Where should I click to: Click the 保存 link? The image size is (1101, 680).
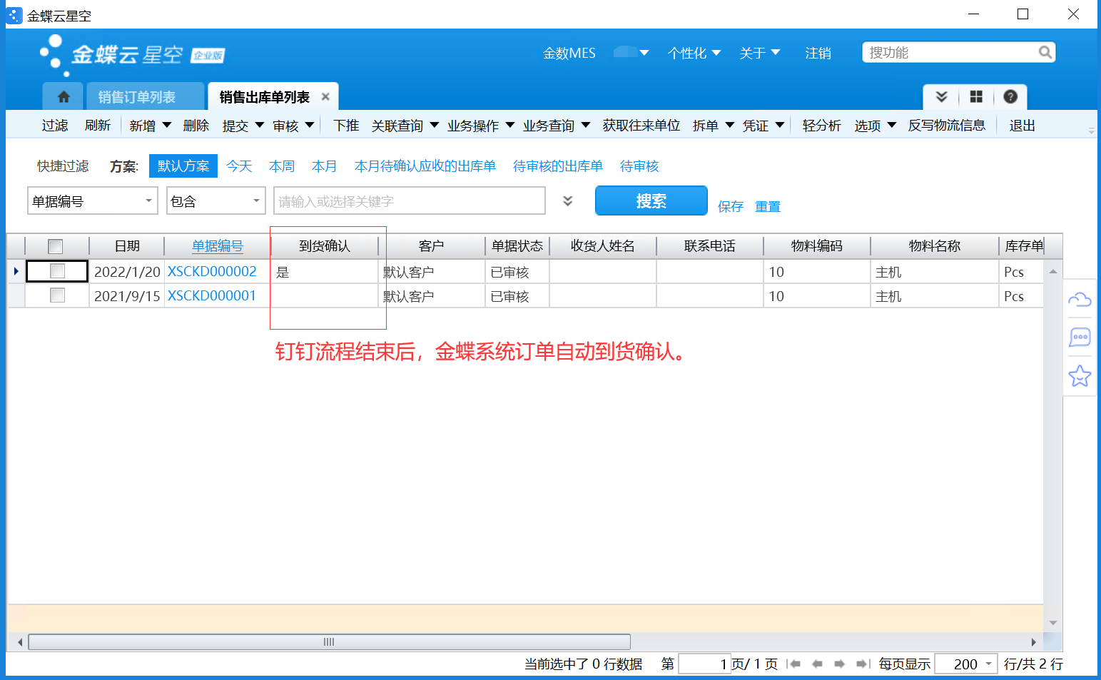click(731, 206)
